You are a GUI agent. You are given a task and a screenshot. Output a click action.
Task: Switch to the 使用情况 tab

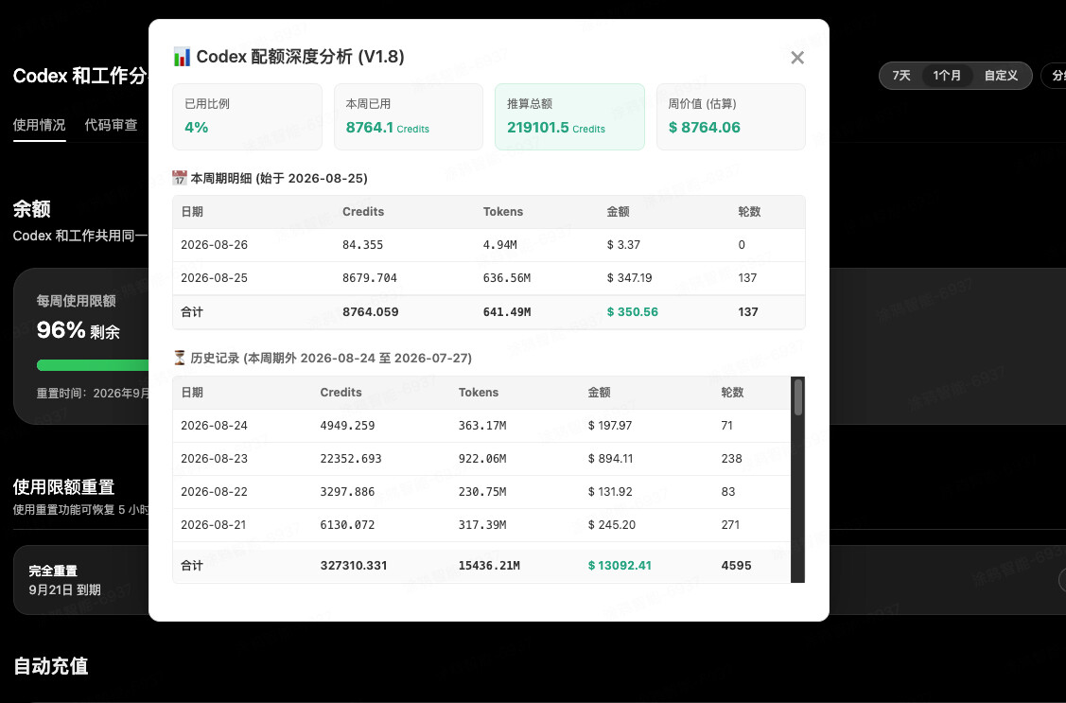pos(40,124)
